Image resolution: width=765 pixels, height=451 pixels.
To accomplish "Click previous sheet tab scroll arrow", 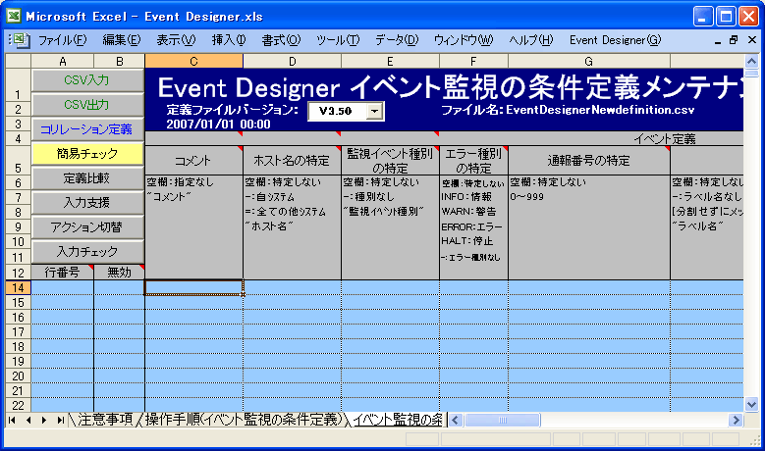I will tap(27, 420).
